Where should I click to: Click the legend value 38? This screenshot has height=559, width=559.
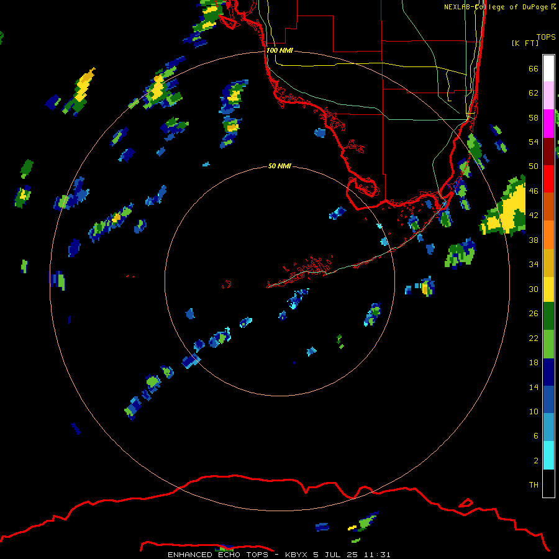click(534, 240)
